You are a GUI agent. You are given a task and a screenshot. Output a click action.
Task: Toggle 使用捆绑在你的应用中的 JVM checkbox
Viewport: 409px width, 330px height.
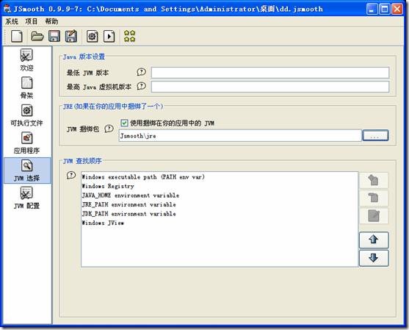coord(124,123)
